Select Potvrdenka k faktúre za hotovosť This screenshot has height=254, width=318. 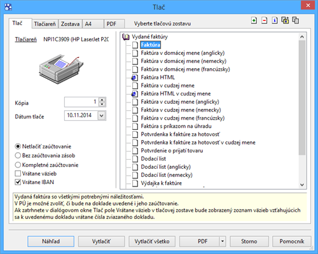pyautogui.click(x=181, y=134)
